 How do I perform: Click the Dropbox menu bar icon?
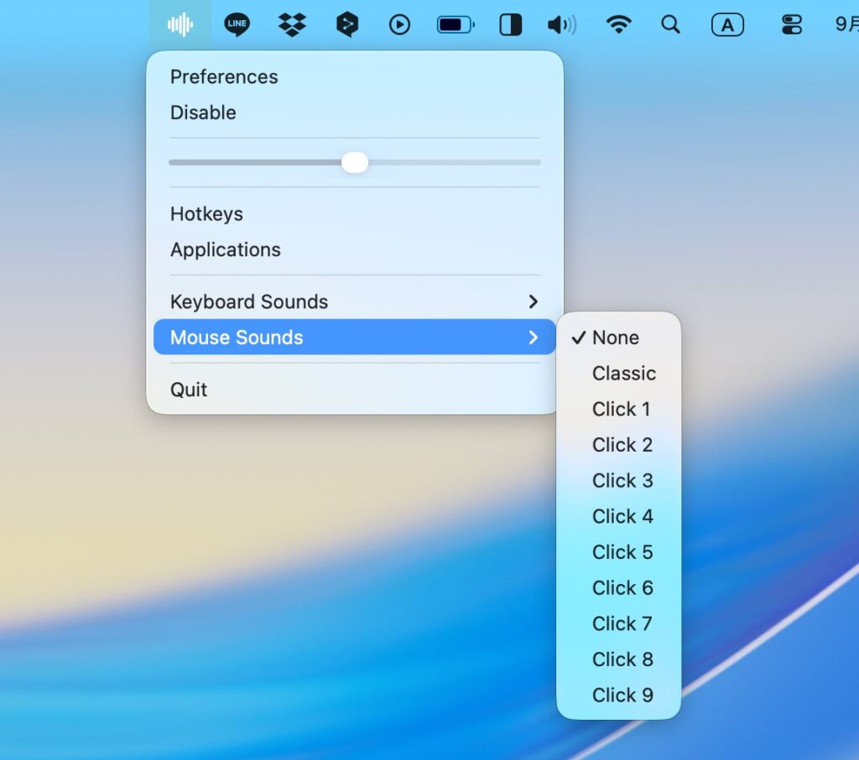coord(292,25)
